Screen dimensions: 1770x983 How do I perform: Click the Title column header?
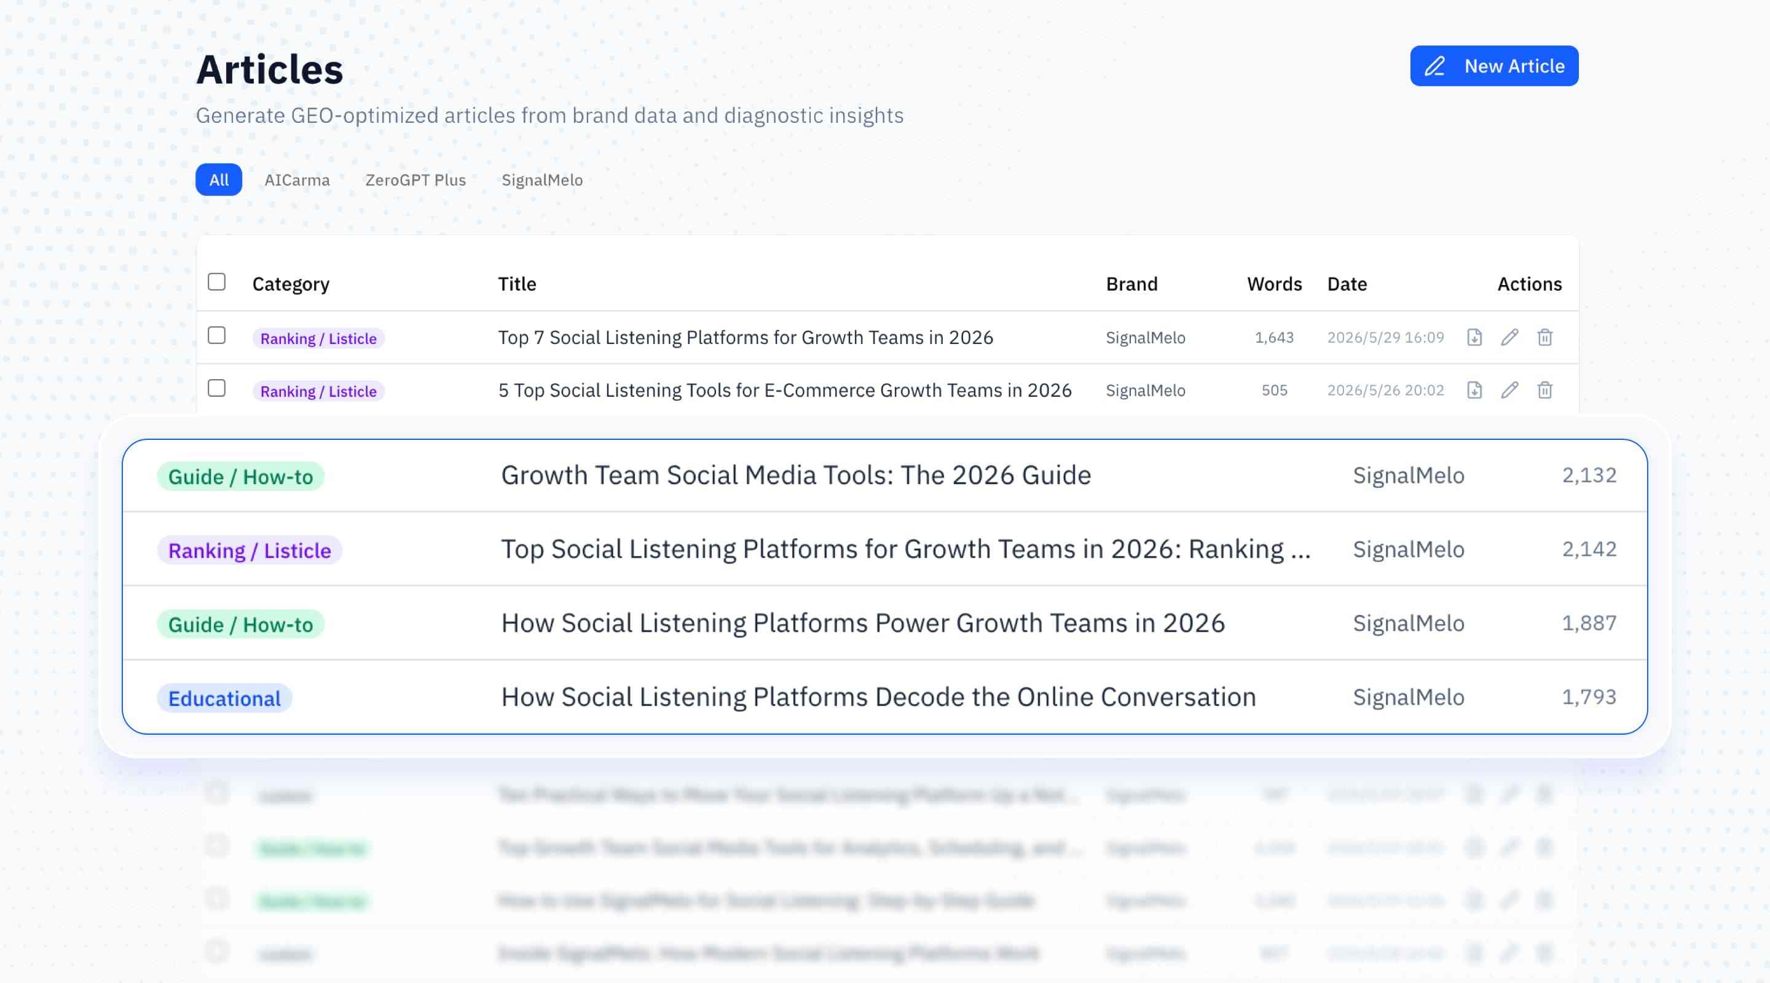point(517,284)
